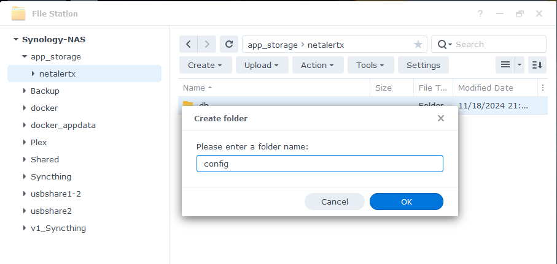This screenshot has height=264, width=557.
Task: Expand the docker folder in tree
Action: tap(25, 108)
